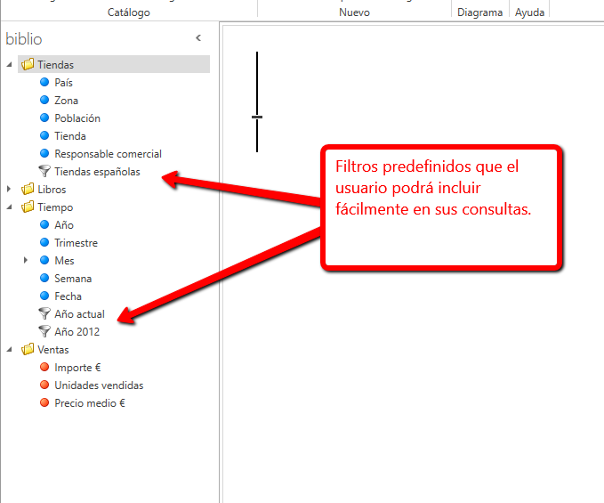Collapse the Tiendas folder node

click(x=10, y=65)
